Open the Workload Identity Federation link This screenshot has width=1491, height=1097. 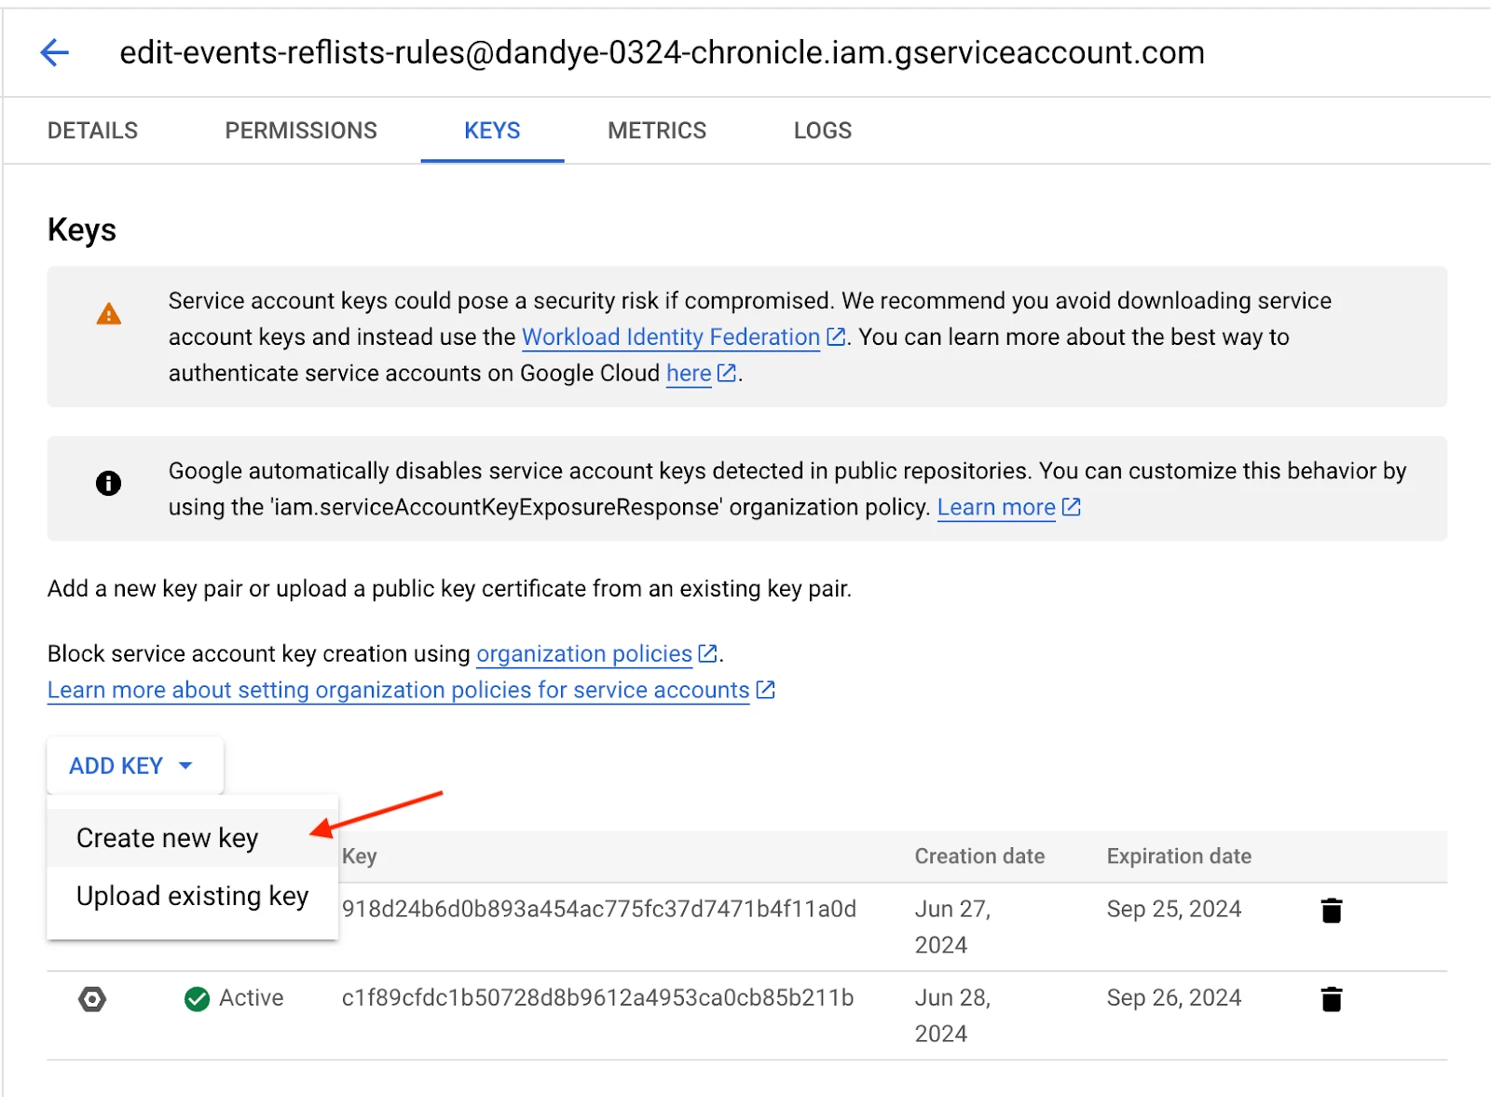coord(671,336)
